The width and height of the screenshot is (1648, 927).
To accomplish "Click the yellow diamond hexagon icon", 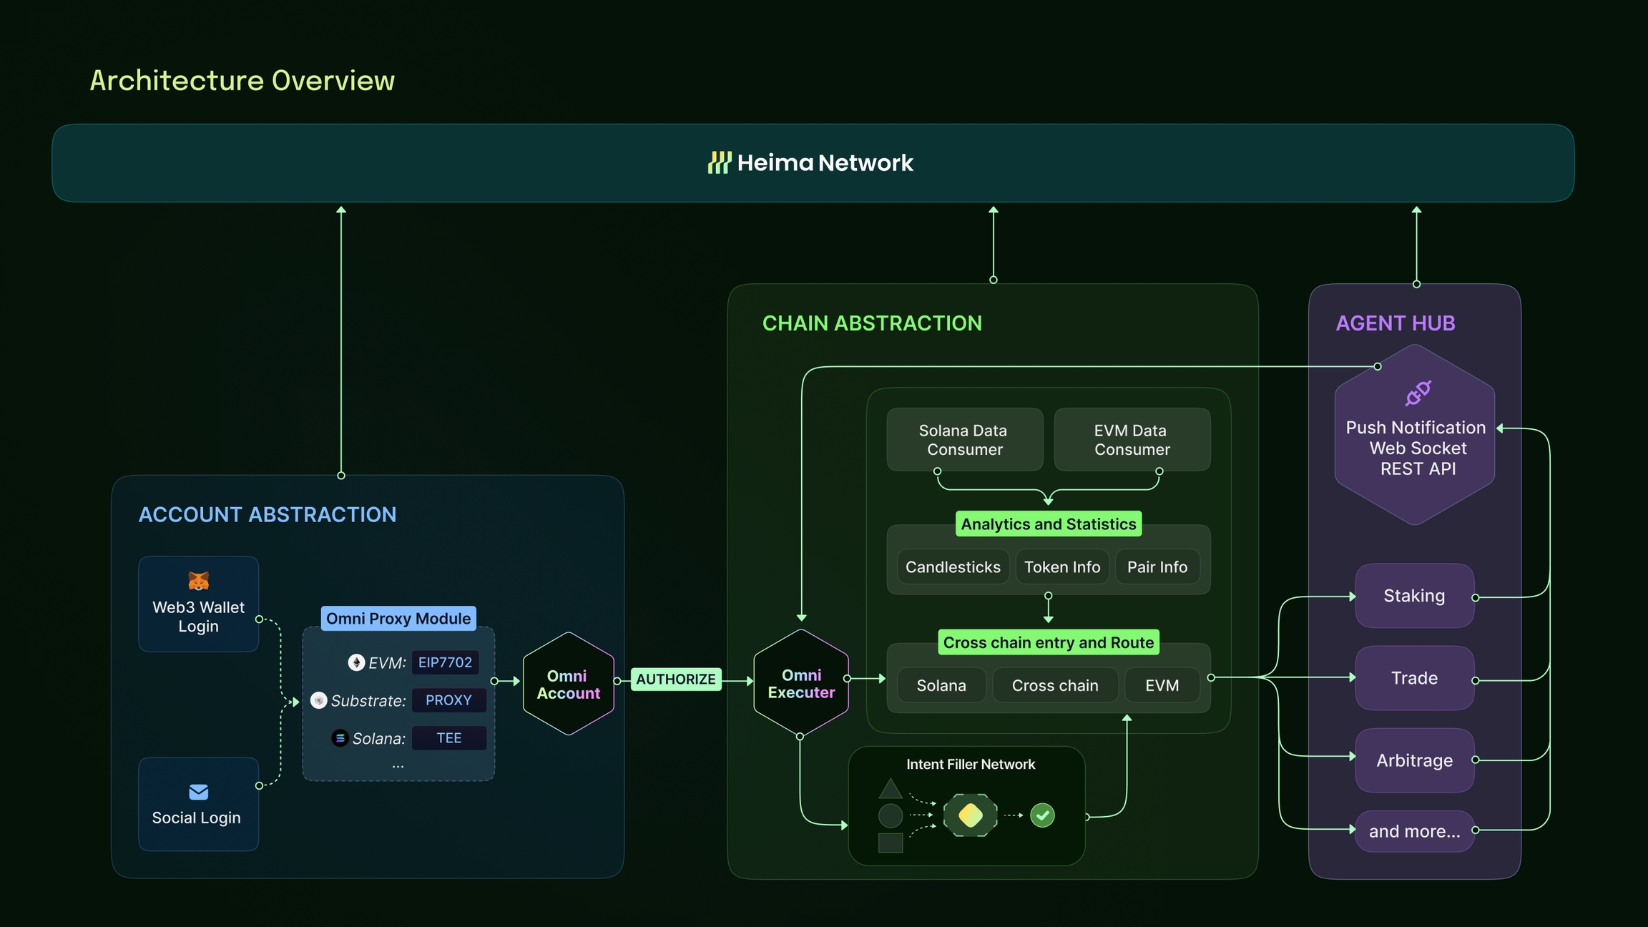I will pos(970,815).
